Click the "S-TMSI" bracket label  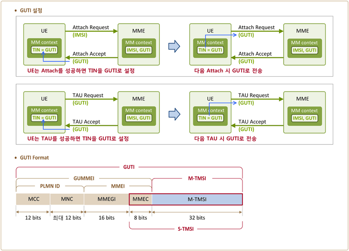point(186,229)
